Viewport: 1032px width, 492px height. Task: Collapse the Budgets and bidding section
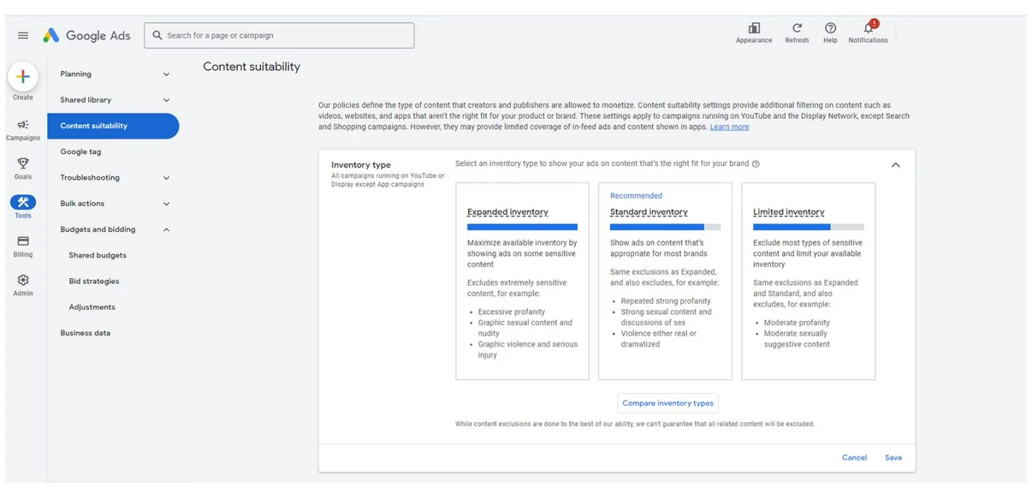[166, 229]
